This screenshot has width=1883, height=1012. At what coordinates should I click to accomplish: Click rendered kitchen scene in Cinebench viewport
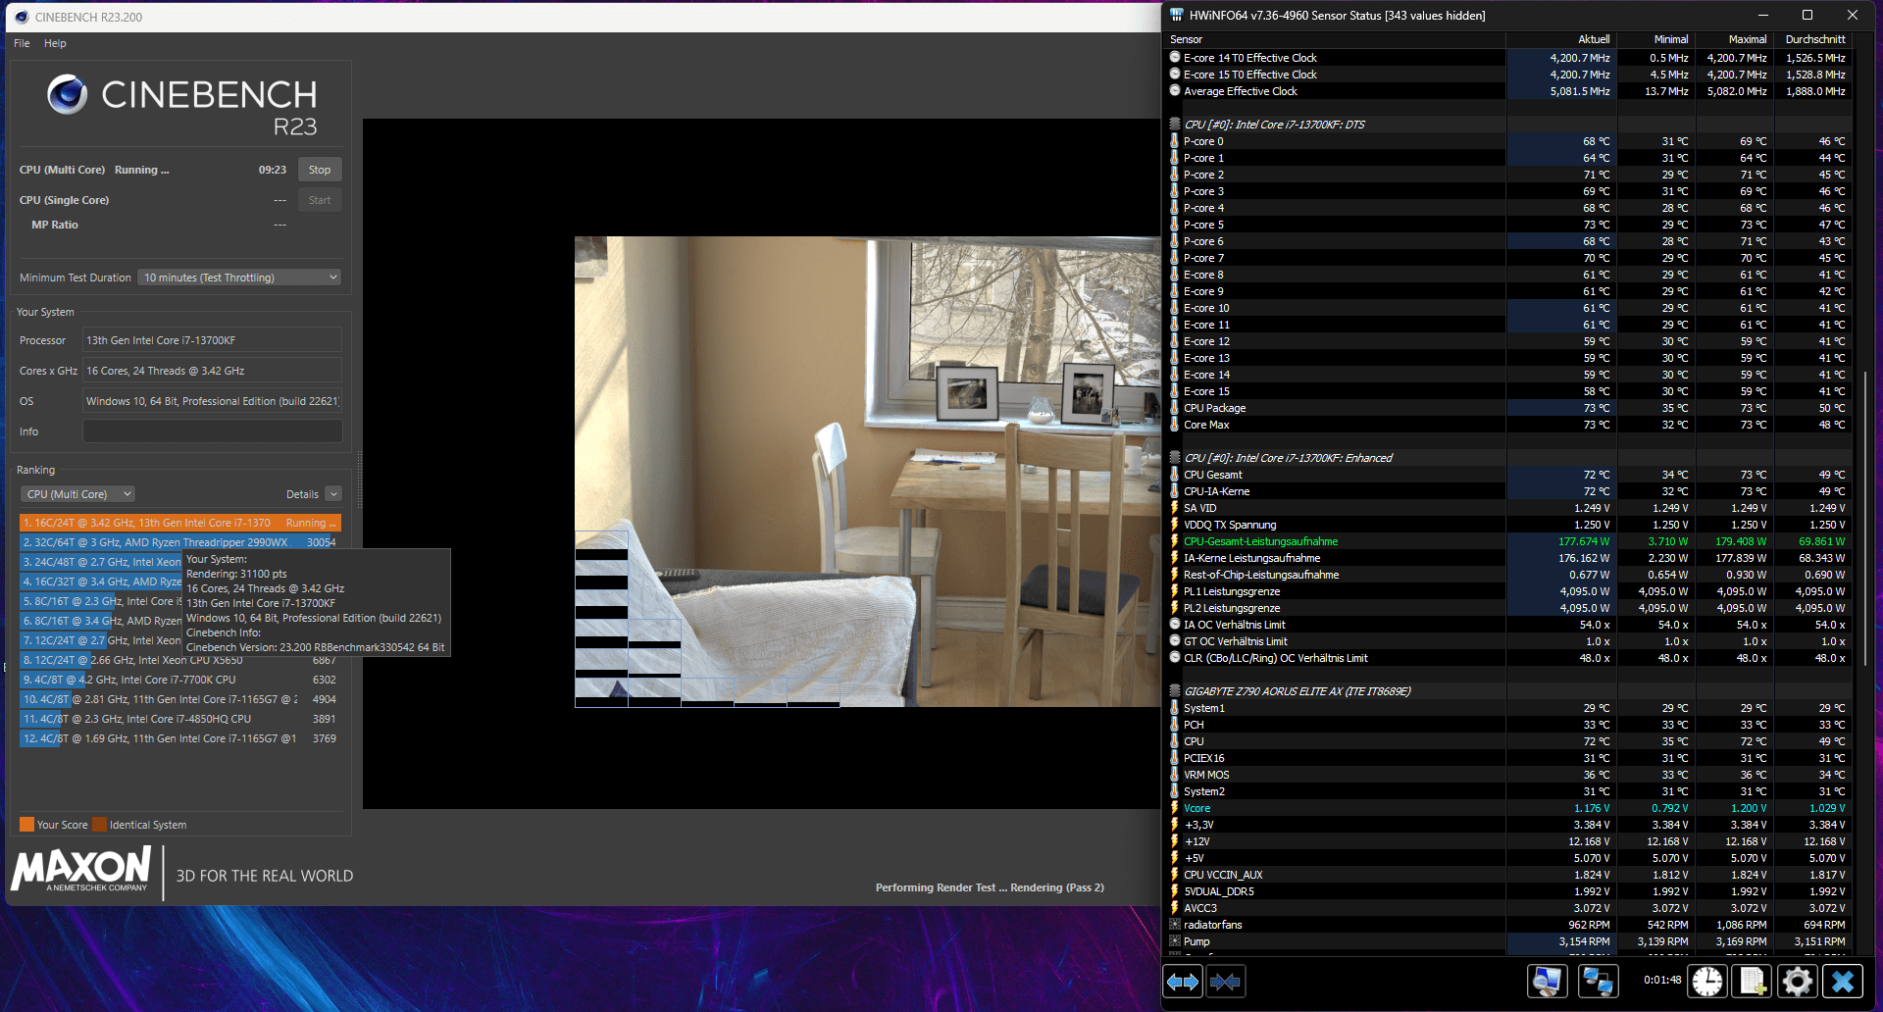pyautogui.click(x=868, y=472)
